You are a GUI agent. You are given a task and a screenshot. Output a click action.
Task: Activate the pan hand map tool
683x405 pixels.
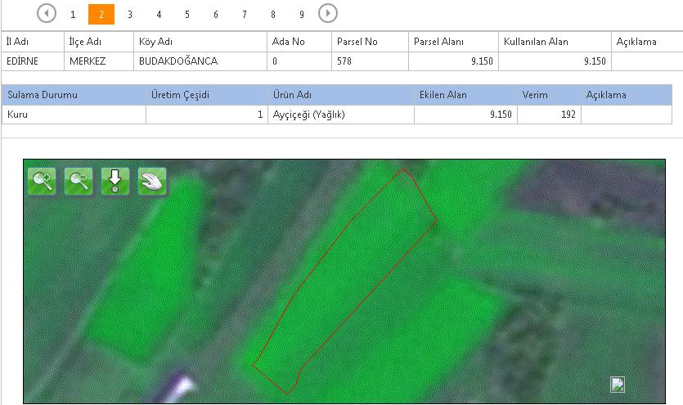click(151, 182)
